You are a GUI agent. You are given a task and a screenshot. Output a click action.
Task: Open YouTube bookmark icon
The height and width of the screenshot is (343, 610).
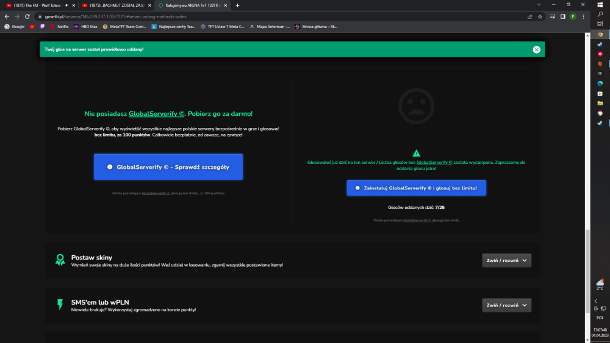pyautogui.click(x=32, y=27)
